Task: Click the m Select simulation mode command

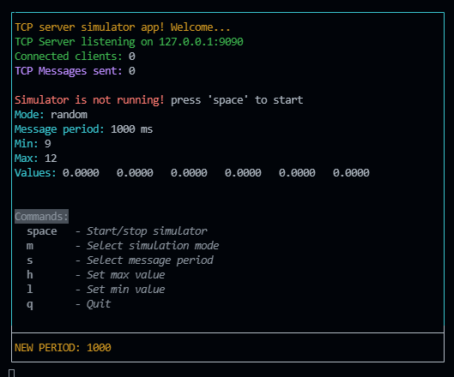Action: pyautogui.click(x=123, y=245)
